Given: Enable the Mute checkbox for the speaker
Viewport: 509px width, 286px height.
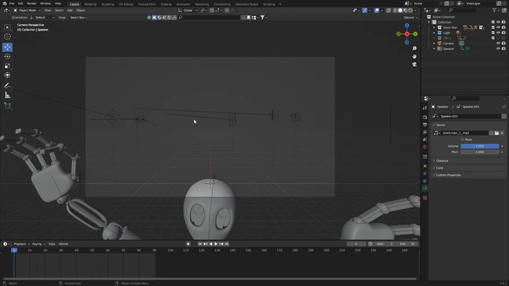Looking at the screenshot, I should (x=462, y=140).
